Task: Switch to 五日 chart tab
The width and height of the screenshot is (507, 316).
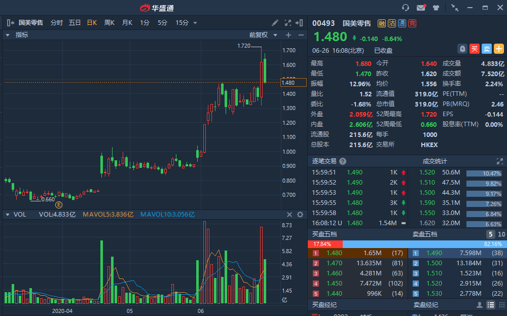Action: tap(75, 23)
